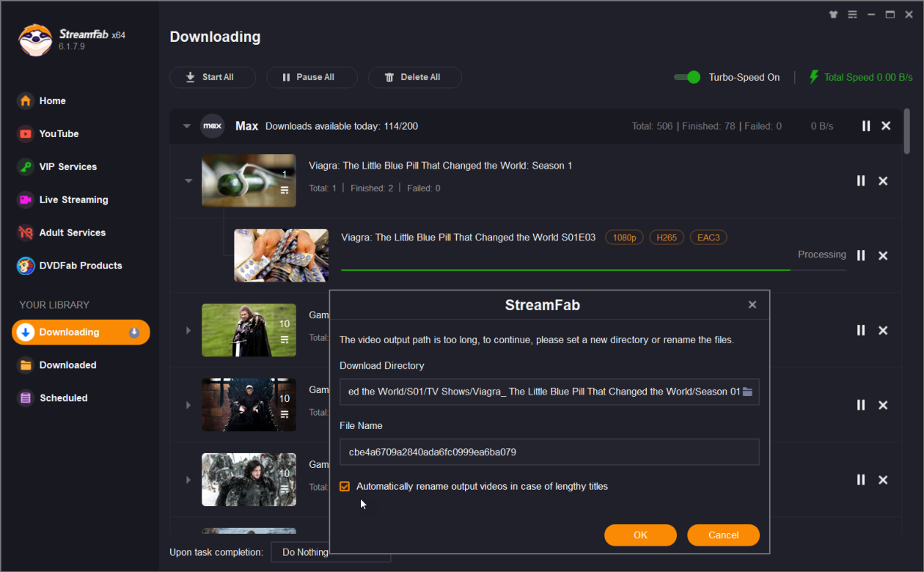Open the skin t-shirt icon in title bar
This screenshot has width=924, height=572.
pos(833,15)
